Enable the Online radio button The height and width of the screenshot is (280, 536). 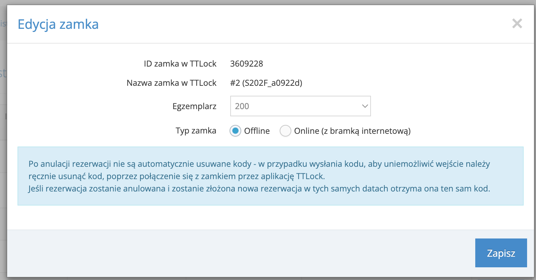pyautogui.click(x=285, y=131)
